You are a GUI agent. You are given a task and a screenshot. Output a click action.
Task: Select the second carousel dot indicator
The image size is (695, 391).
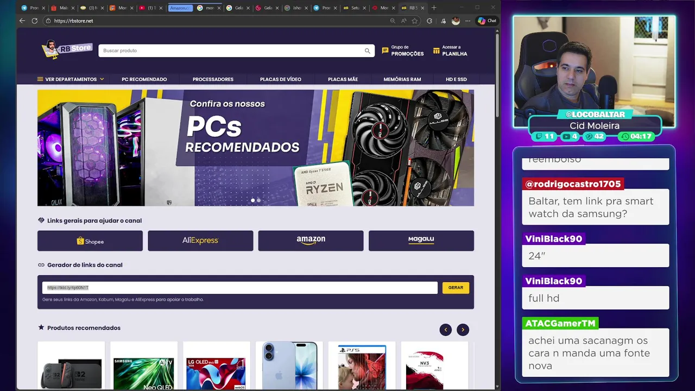258,200
